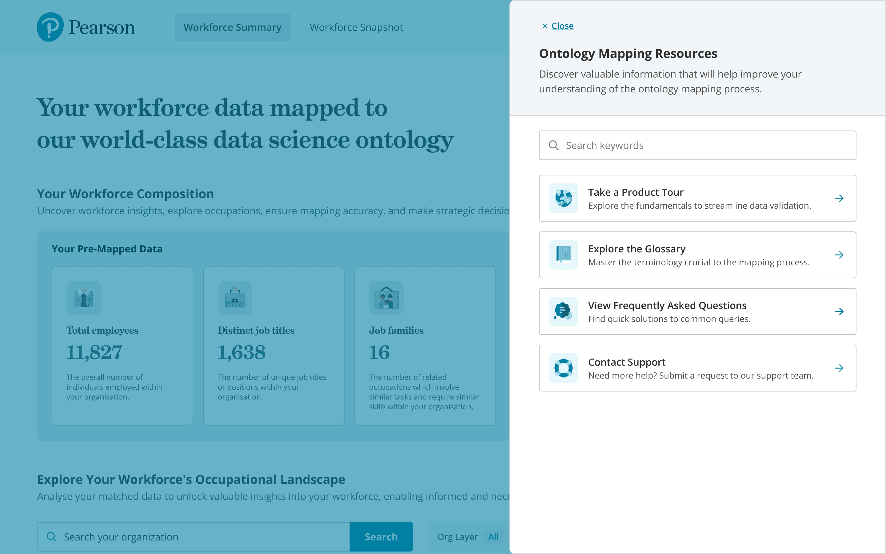This screenshot has height=554, width=886.
Task: Click the Total employees shirt icon
Action: tap(83, 298)
